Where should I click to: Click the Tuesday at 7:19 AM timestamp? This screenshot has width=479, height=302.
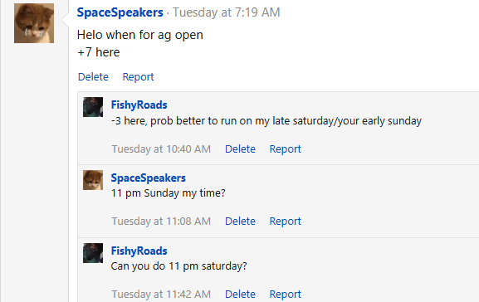point(227,12)
